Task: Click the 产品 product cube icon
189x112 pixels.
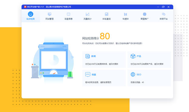Action: tap(133, 56)
